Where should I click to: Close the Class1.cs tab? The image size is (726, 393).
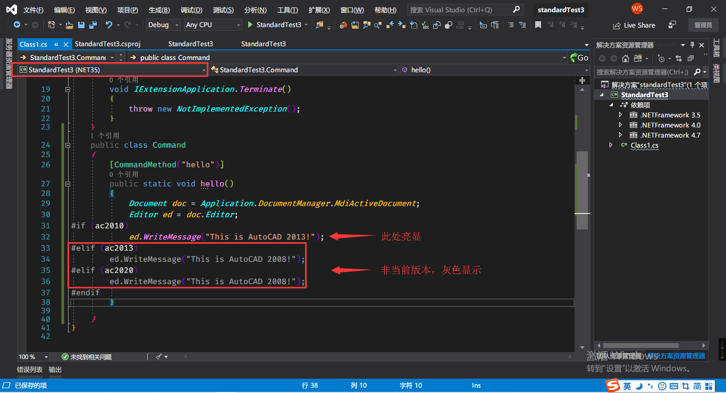66,45
